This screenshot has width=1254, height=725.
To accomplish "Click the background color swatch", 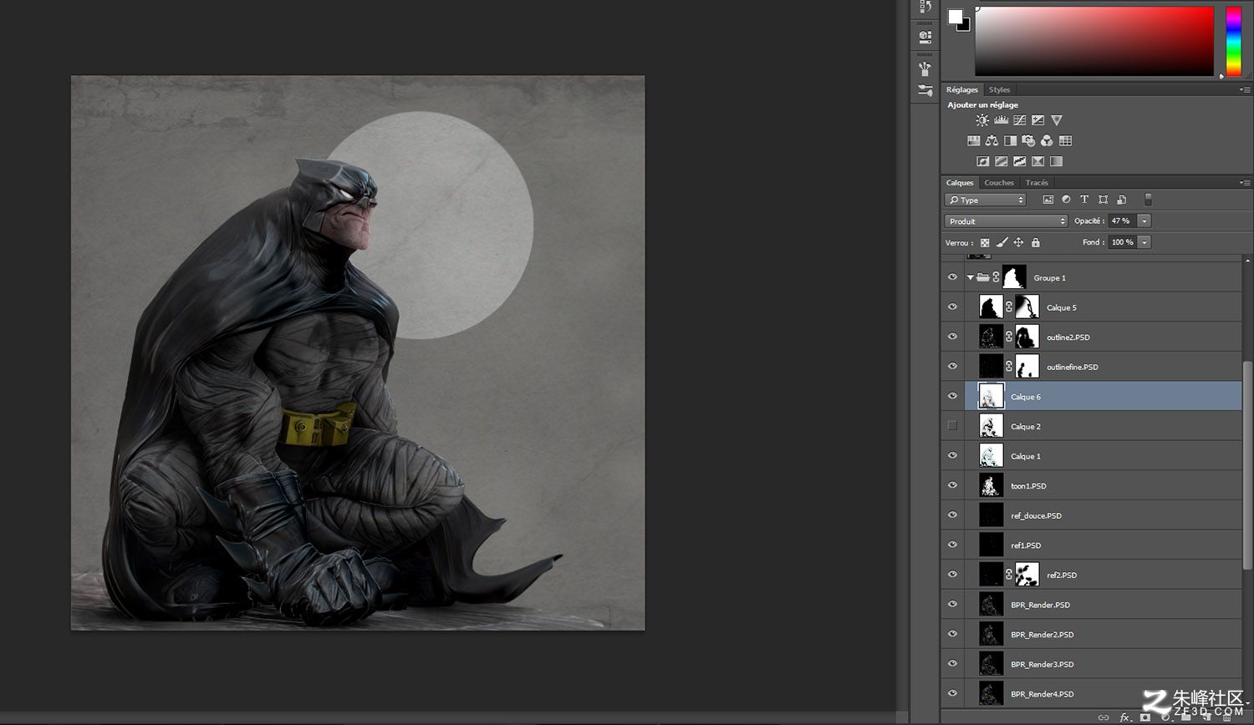I will tap(966, 27).
